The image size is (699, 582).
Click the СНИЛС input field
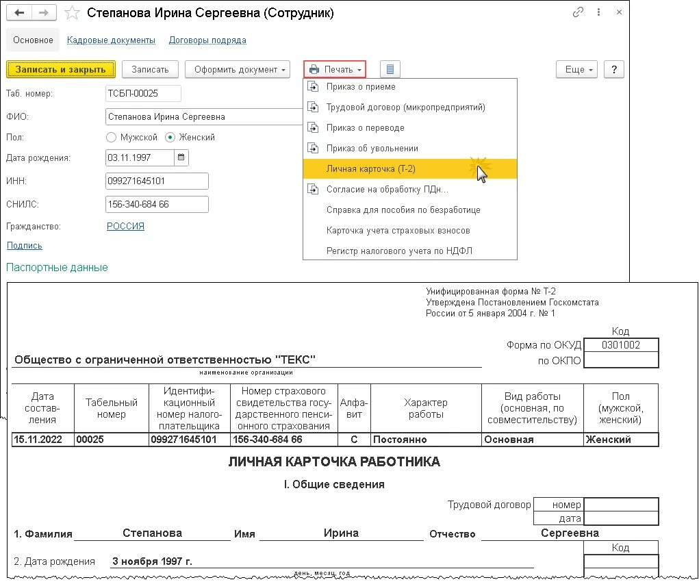(x=157, y=204)
